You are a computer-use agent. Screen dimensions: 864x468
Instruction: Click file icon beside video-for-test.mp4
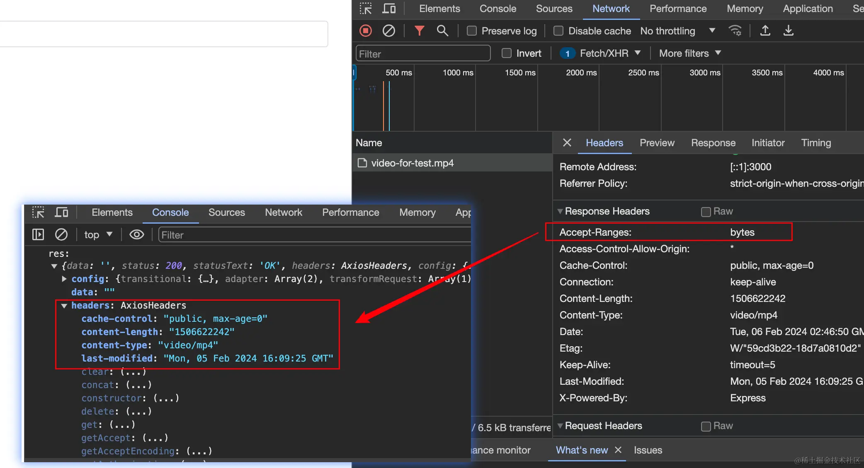pyautogui.click(x=362, y=163)
